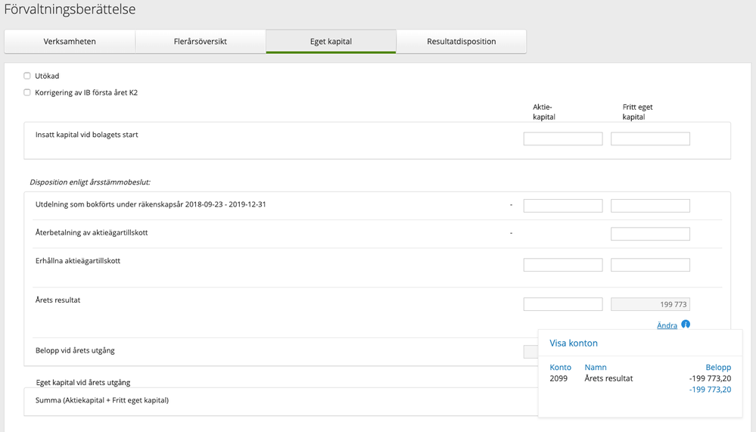Screen dimensions: 756x432
Task: Click Fritt eget kapital field in the Utdelning row
Action: pyautogui.click(x=650, y=206)
